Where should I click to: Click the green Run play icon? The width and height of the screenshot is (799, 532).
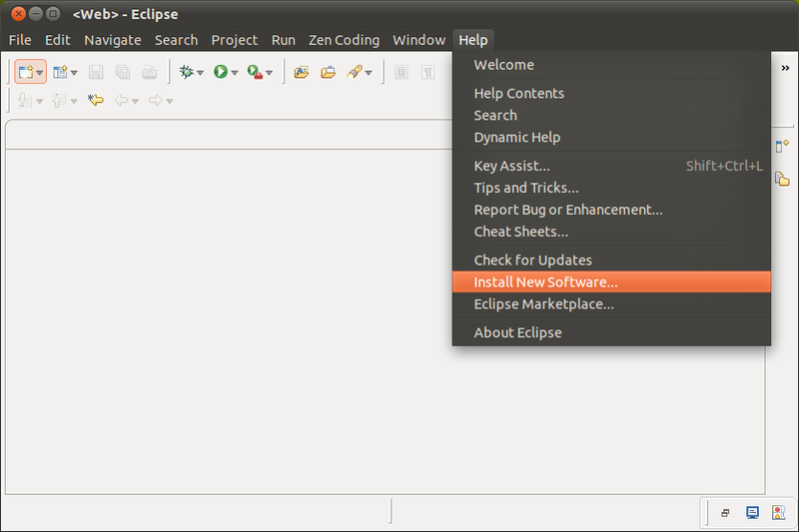pos(221,72)
